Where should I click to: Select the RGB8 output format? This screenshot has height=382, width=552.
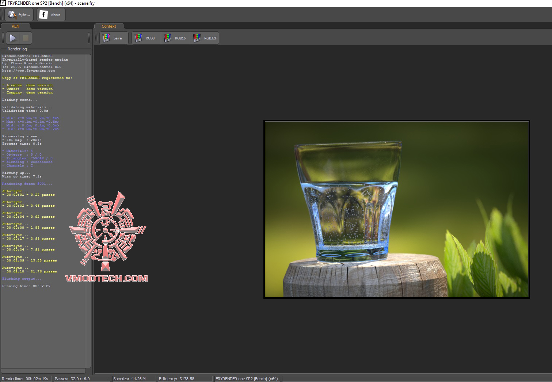146,38
